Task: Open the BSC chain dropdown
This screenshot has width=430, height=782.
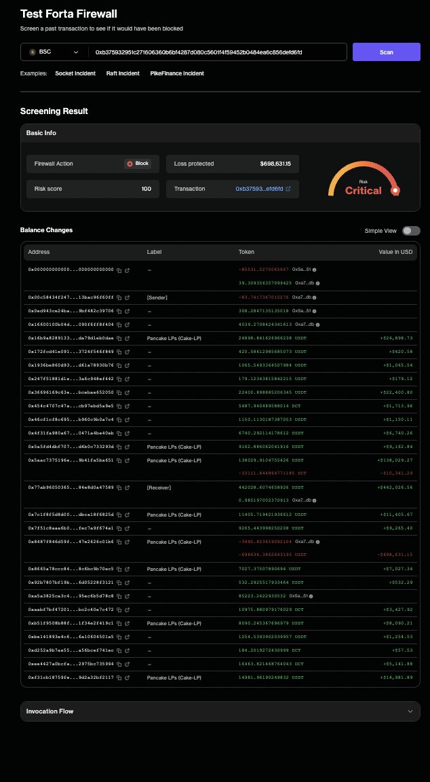Action: [54, 52]
